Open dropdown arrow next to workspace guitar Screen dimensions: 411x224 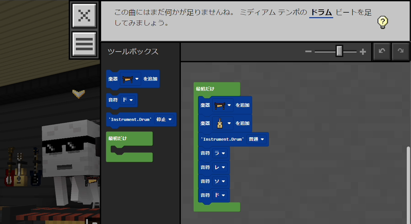229,123
